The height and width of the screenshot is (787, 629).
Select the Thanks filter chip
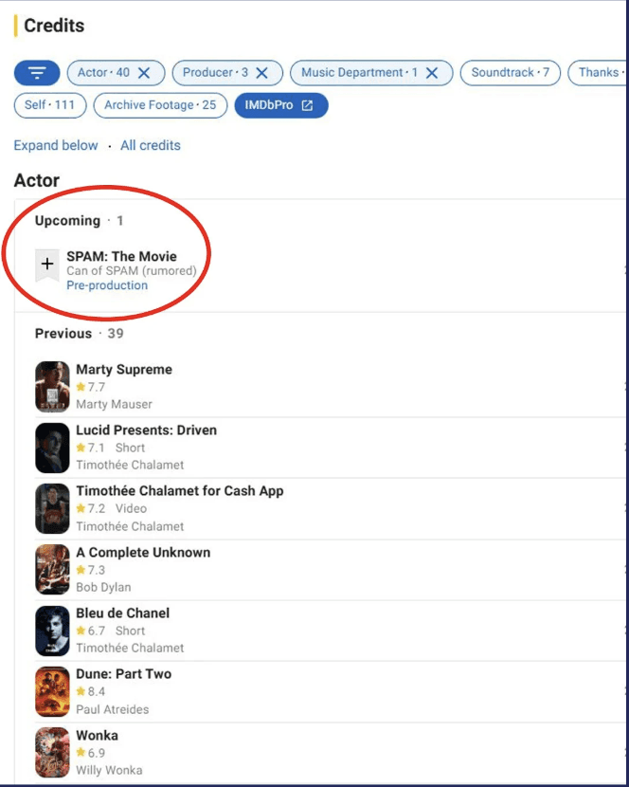[598, 73]
